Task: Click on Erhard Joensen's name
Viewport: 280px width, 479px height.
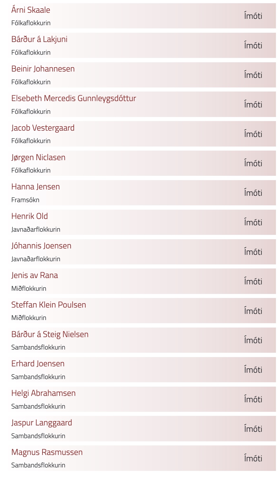Action: coord(38,363)
